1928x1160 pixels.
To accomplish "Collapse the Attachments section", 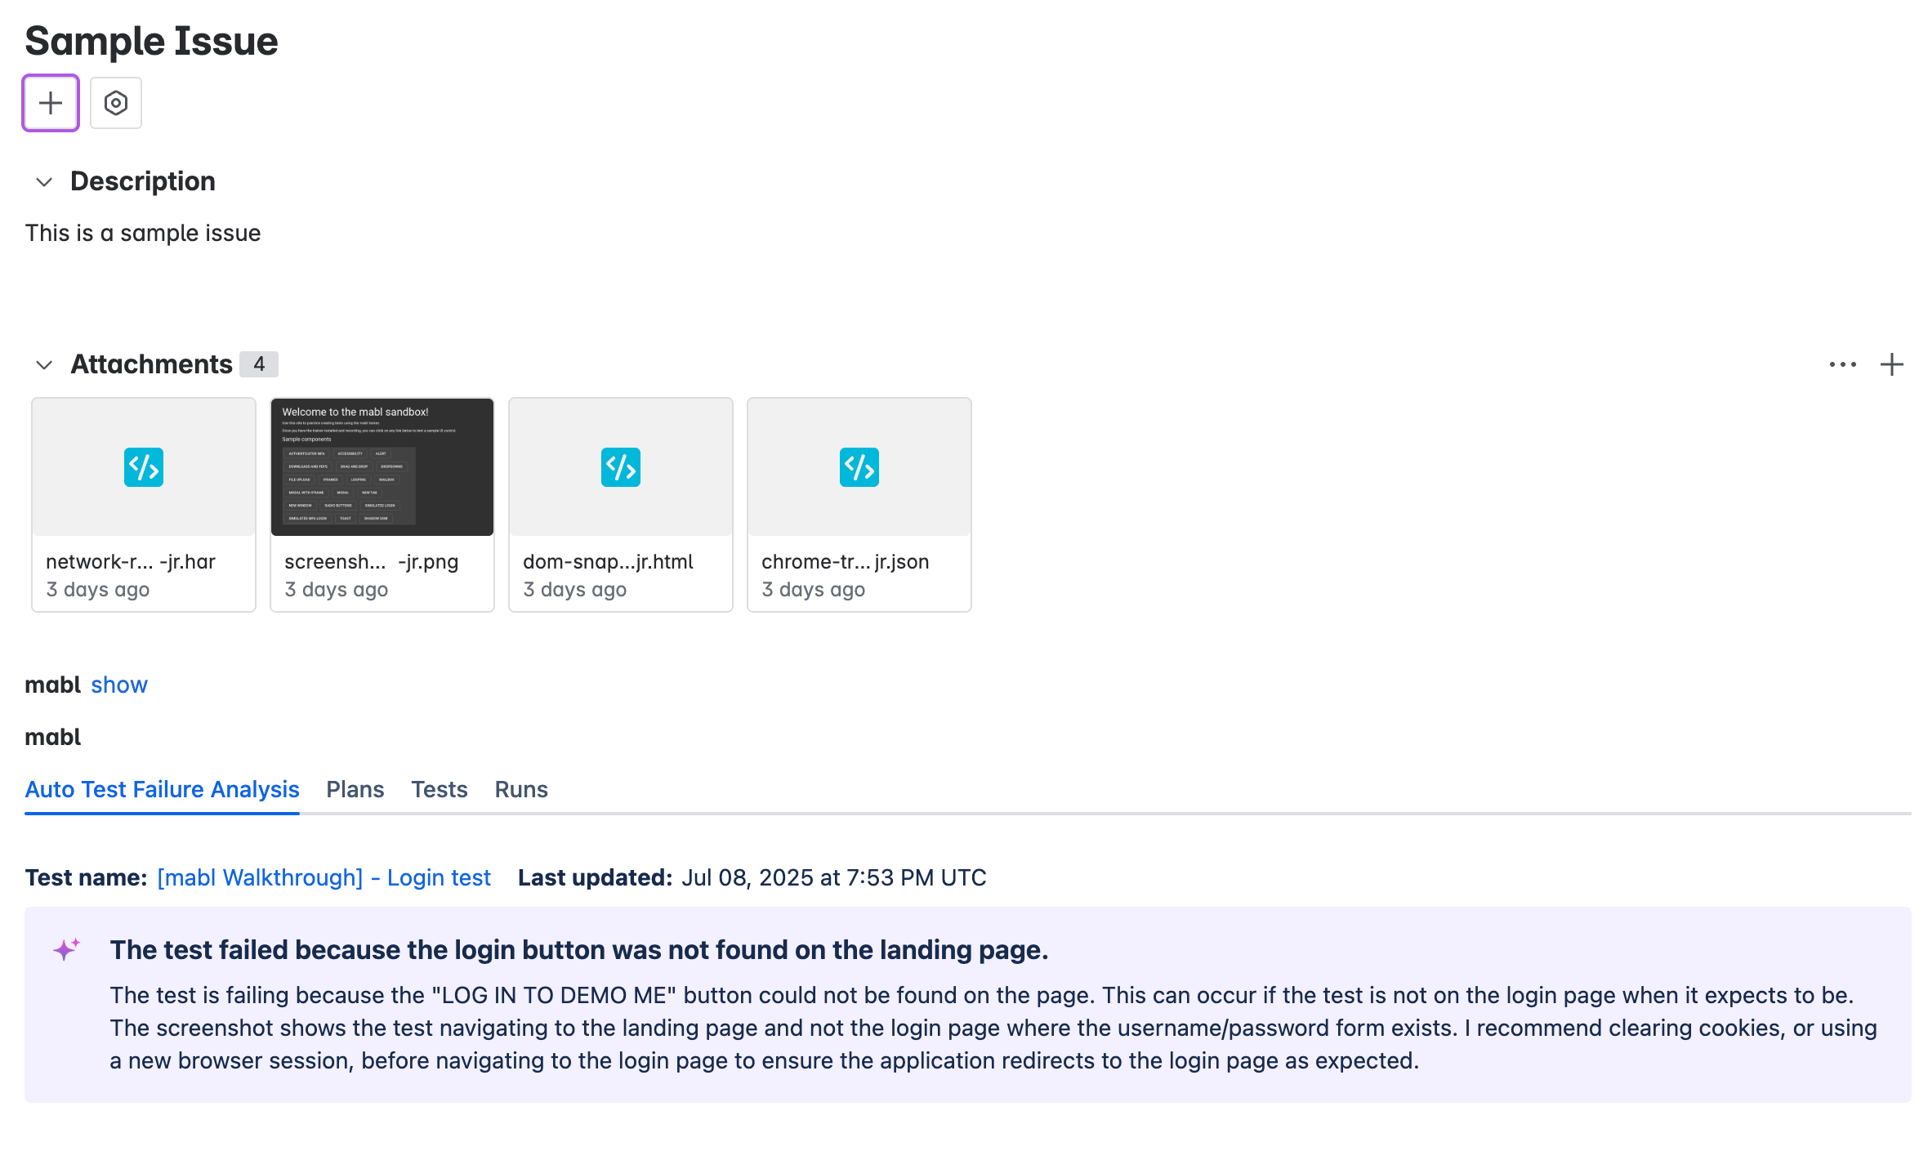I will [45, 365].
